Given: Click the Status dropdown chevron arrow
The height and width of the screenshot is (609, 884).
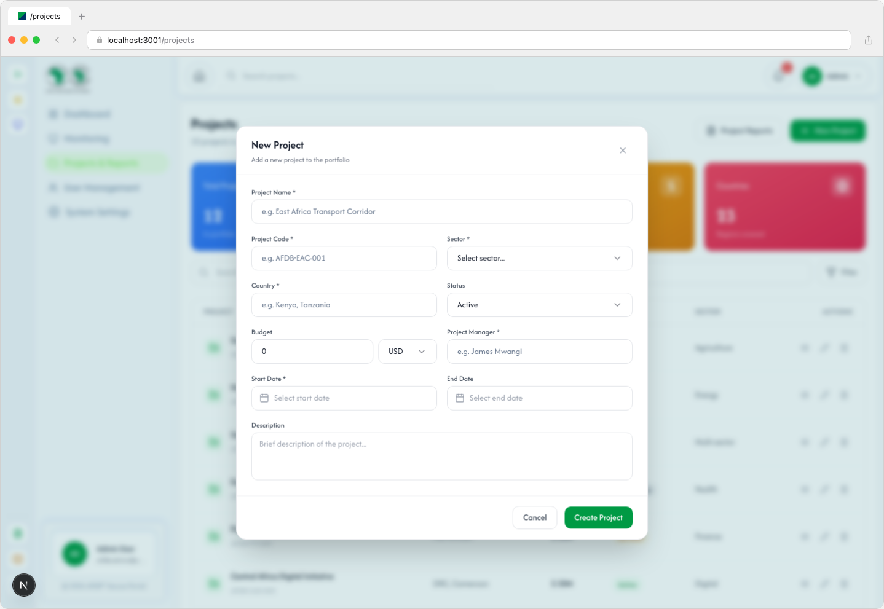Looking at the screenshot, I should pos(617,305).
